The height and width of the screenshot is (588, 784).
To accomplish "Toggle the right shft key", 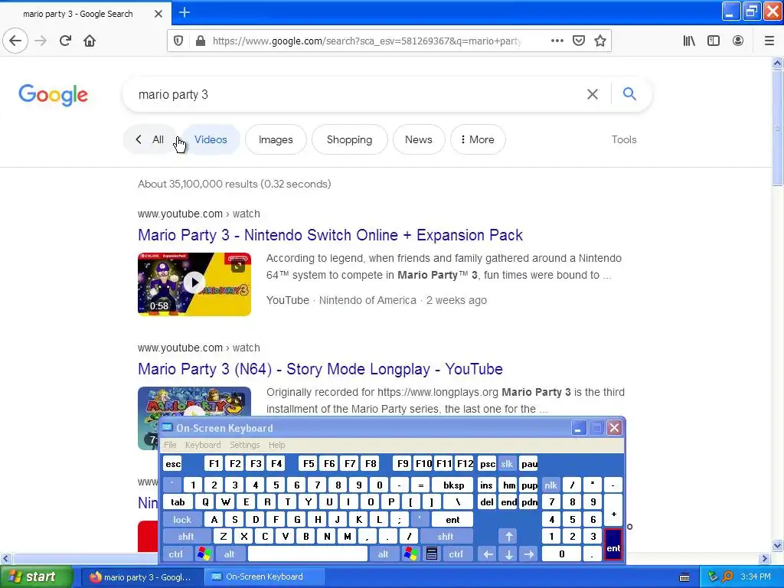I will pyautogui.click(x=446, y=537).
